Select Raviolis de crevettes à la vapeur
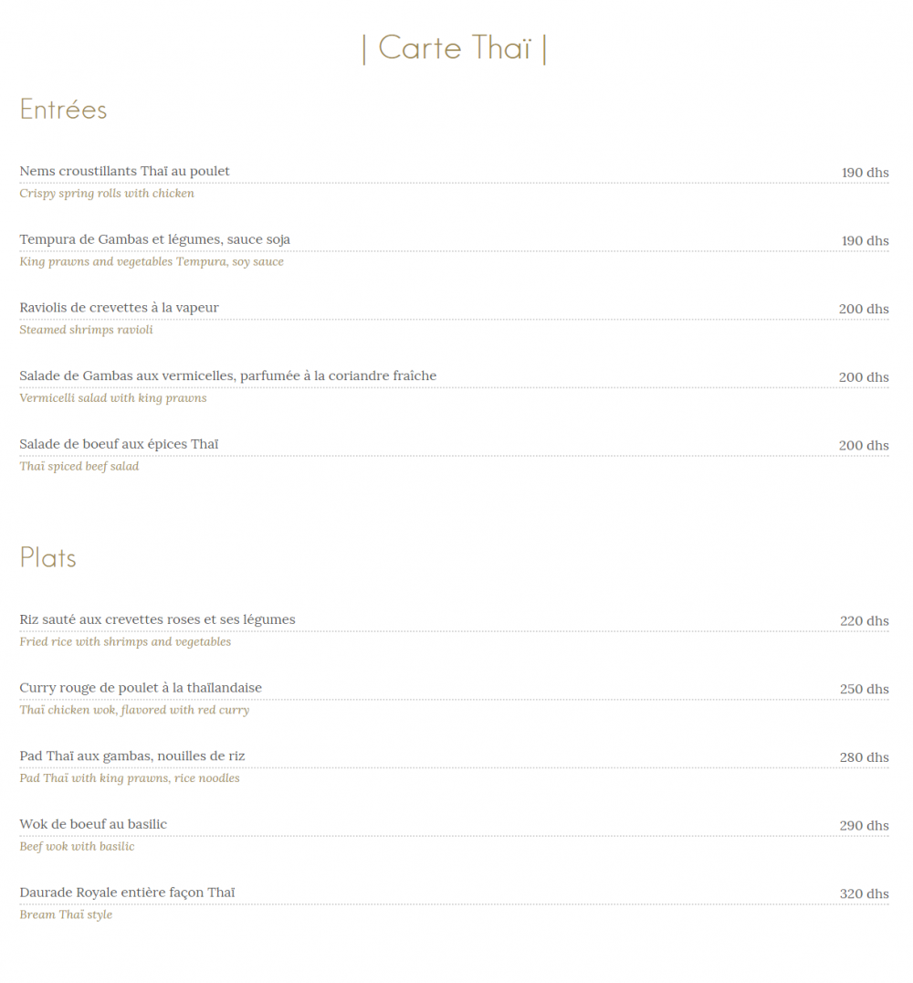 tap(119, 308)
